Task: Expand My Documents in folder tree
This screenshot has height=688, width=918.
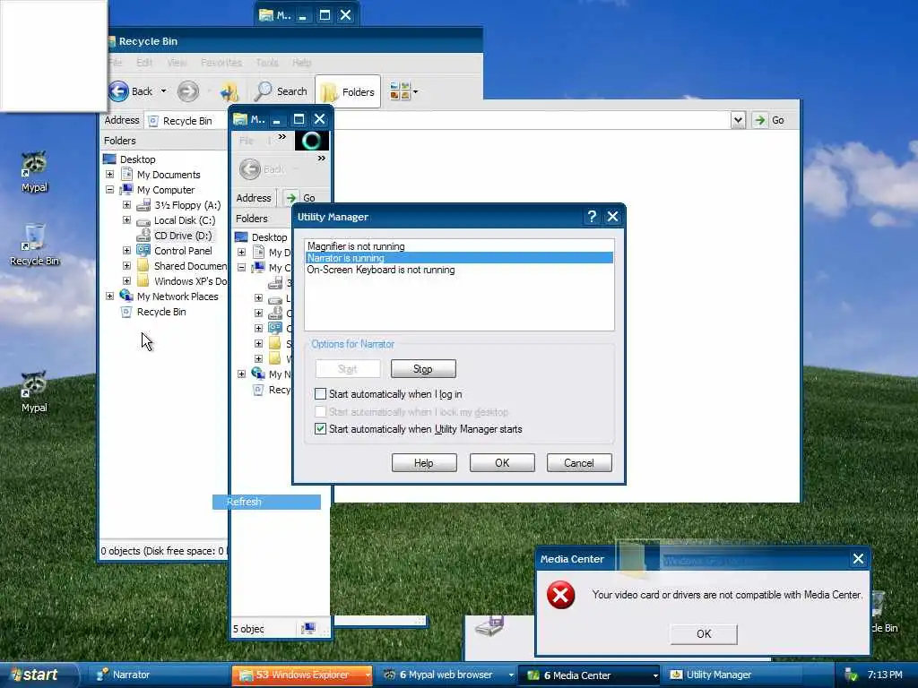Action: (x=109, y=175)
